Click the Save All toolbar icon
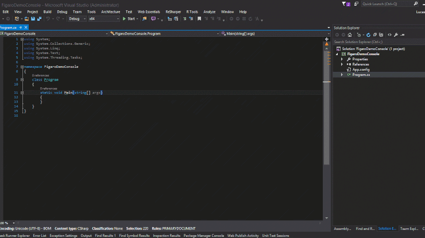The height and width of the screenshot is (238, 425). point(39,19)
